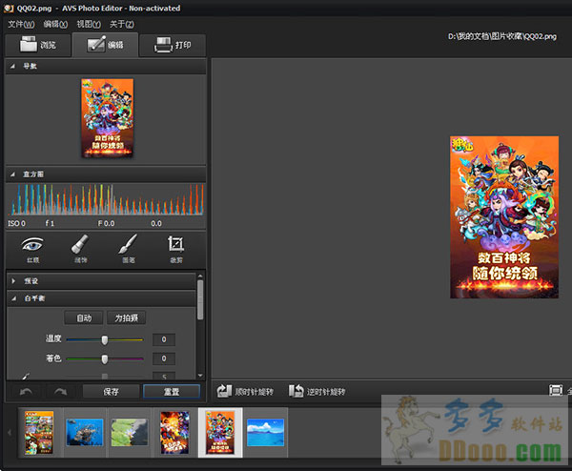Switch to the 编辑 (Edit) tab

coord(106,45)
